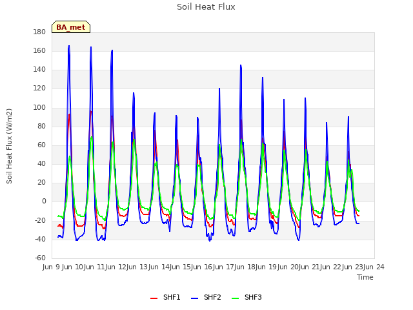Click the Jun 9 x-axis tick label
This screenshot has height=310, width=413.
click(52, 267)
